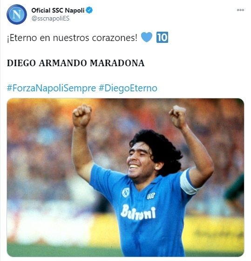Click the raised left fist in photo

82,116
